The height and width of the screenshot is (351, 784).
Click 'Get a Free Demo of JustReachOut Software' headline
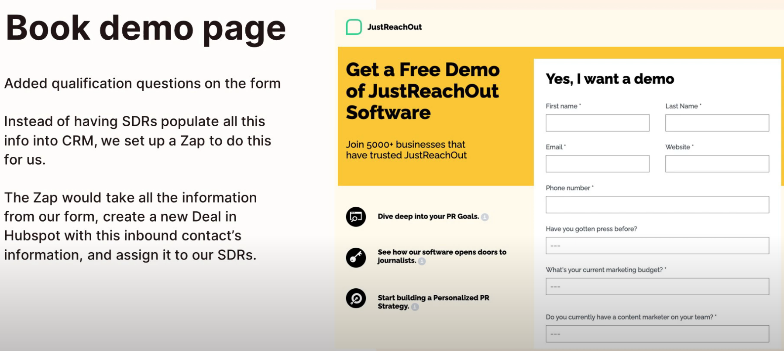[423, 91]
